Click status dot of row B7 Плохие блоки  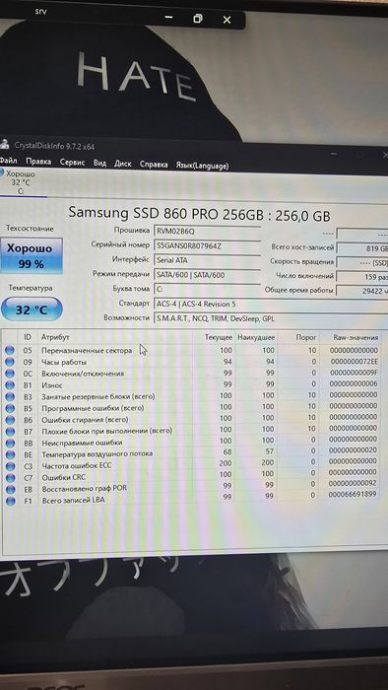point(10,432)
